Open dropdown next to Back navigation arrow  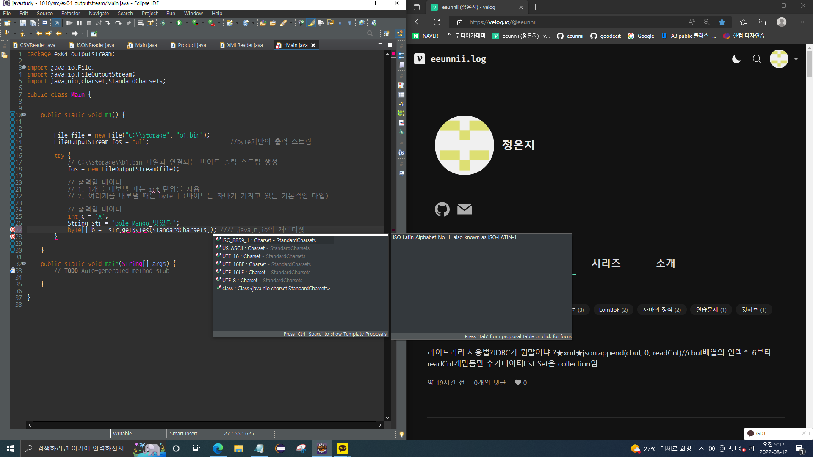[x=66, y=33]
